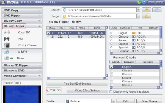165x103 pixels.
Task: Open the Profile dropdown arrow
Action: coord(113,101)
